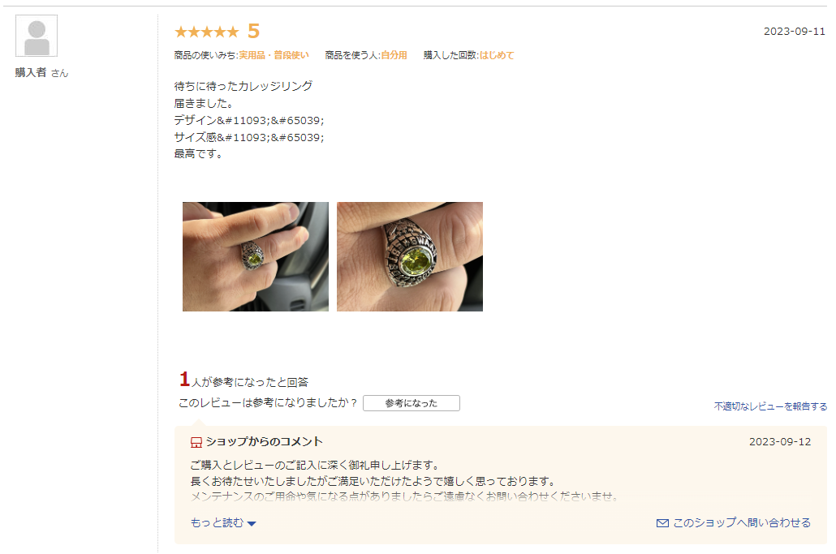Viewport: 836px width, 554px height.
Task: Open first ring photo thumbnail
Action: point(256,257)
